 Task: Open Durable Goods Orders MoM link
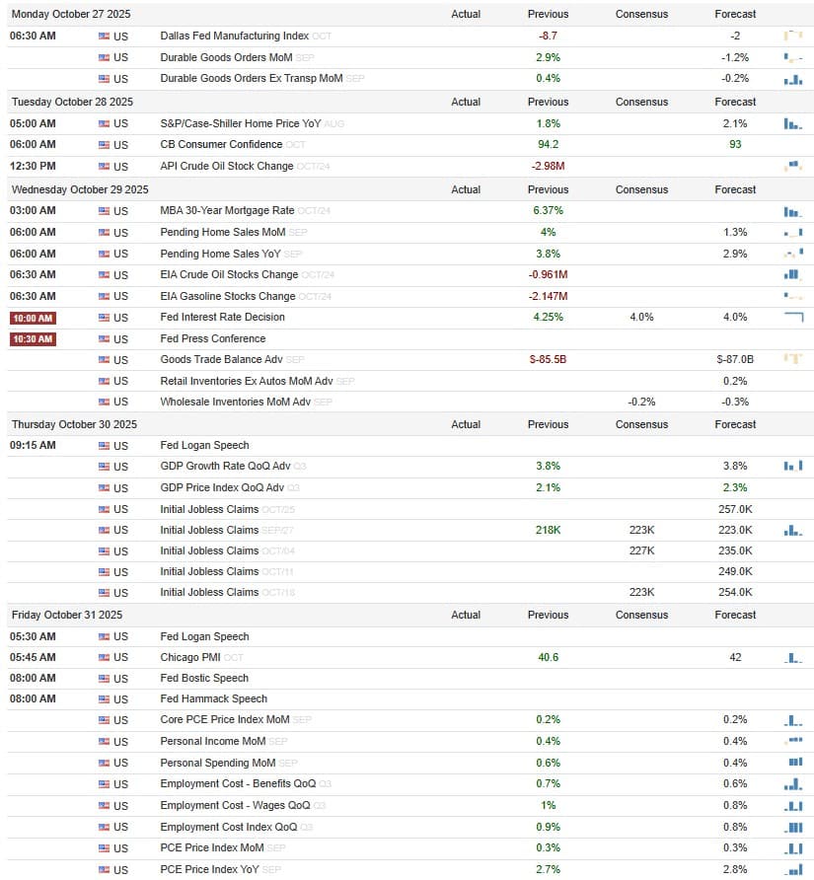pyautogui.click(x=226, y=57)
